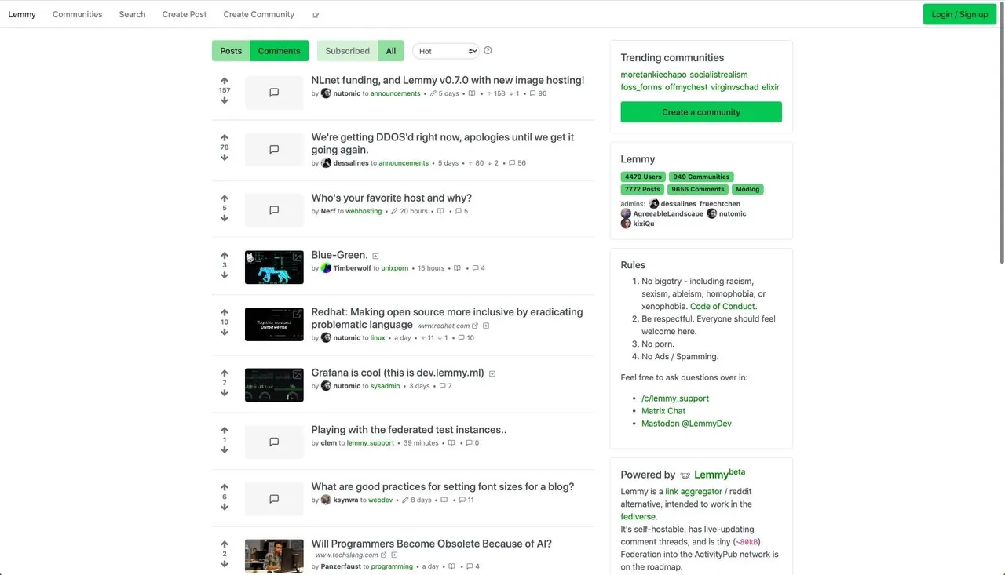Viewport: 1005px width, 575px height.
Task: Click the Create a community button
Action: pos(701,112)
